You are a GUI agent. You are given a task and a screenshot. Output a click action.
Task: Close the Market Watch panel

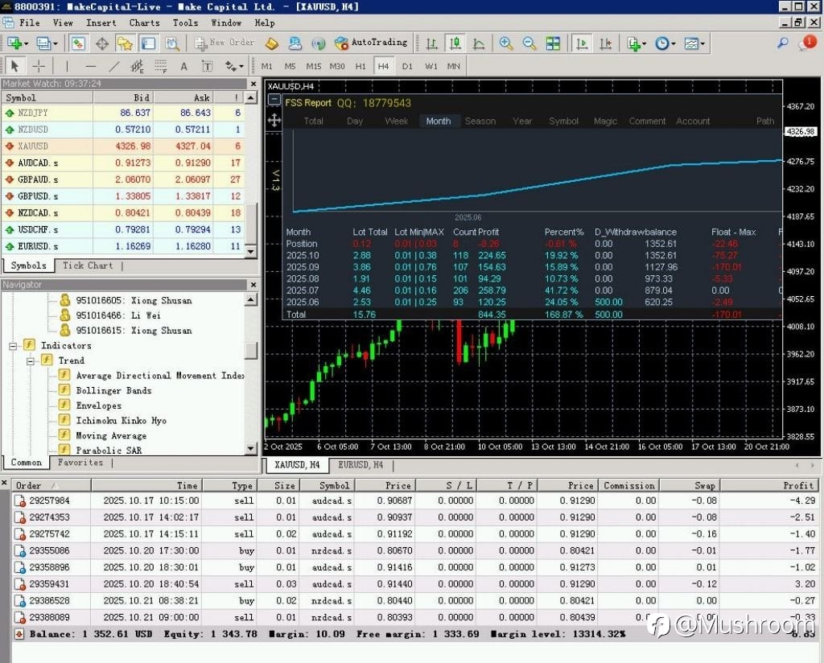pyautogui.click(x=253, y=84)
